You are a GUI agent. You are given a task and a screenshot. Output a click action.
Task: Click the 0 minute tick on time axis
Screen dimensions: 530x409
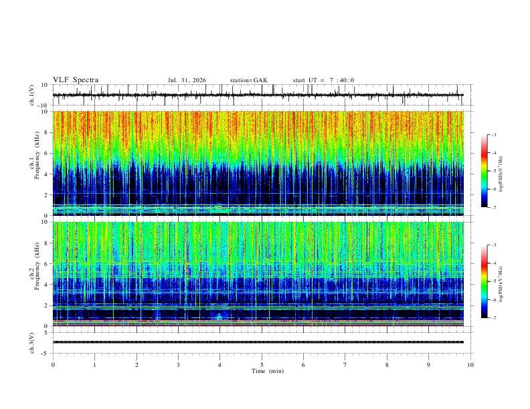(x=53, y=365)
